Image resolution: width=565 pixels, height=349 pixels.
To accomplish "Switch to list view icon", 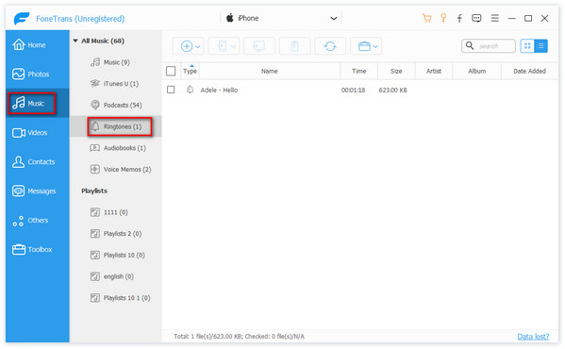I will pyautogui.click(x=540, y=45).
